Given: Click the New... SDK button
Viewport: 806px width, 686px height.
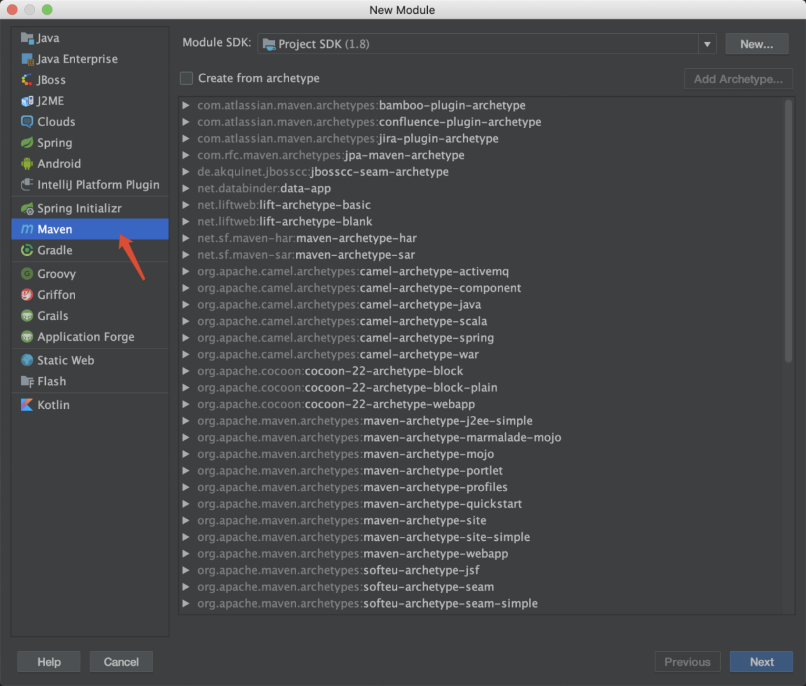Looking at the screenshot, I should (x=756, y=44).
